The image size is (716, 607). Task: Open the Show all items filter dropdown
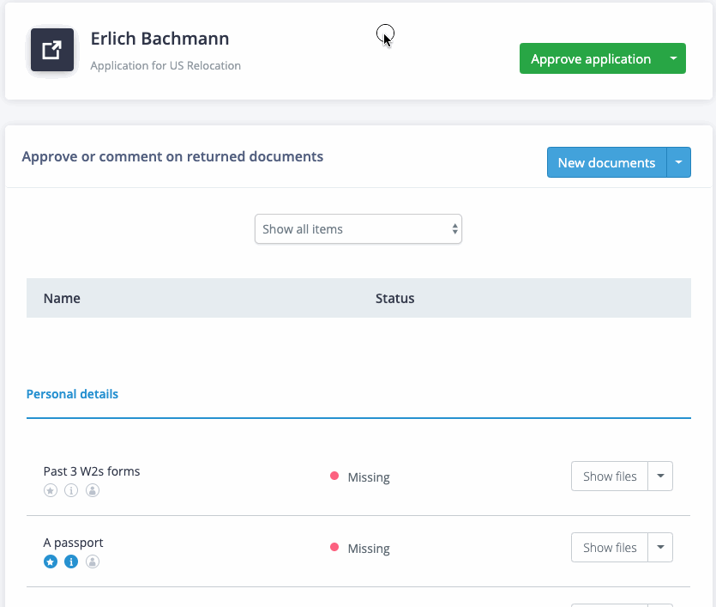pyautogui.click(x=358, y=229)
